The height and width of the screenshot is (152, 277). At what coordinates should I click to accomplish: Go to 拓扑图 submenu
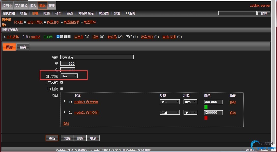[x=104, y=13]
